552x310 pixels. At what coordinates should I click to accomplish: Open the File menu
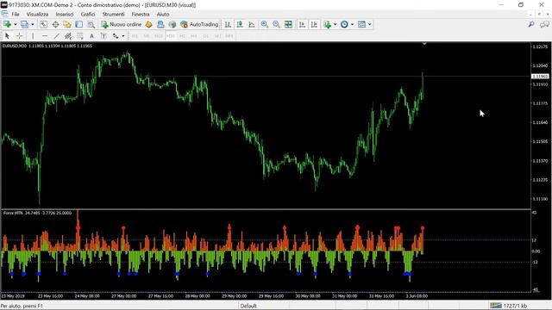16,14
